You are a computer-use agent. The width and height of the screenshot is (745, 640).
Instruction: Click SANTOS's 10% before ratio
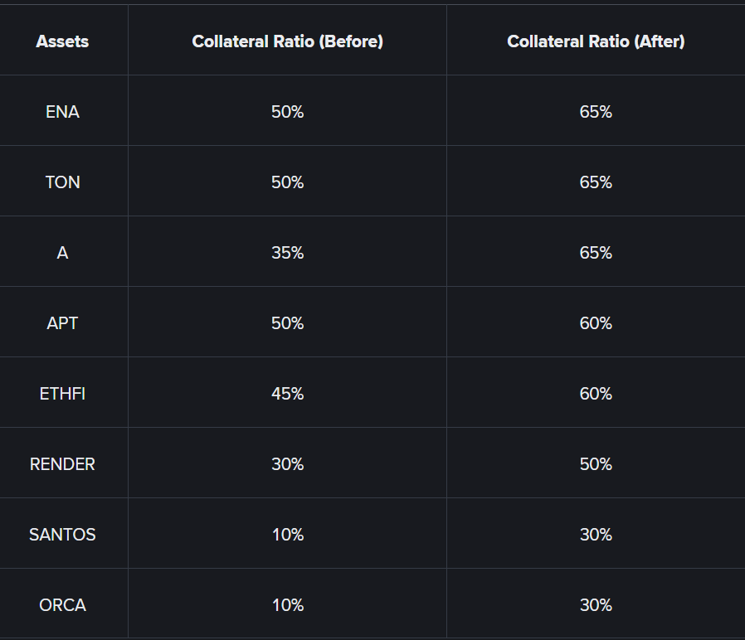(287, 535)
